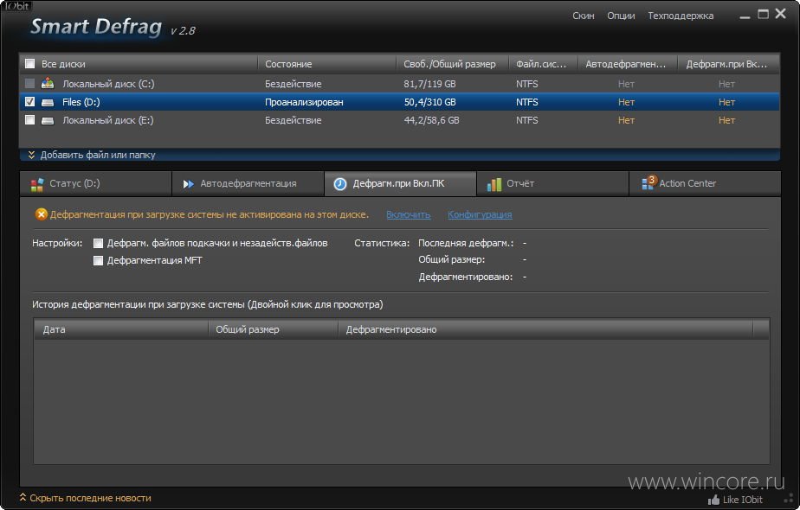The width and height of the screenshot is (800, 510).
Task: Collapse news via 'Скрыть последние новости'
Action: pyautogui.click(x=85, y=498)
